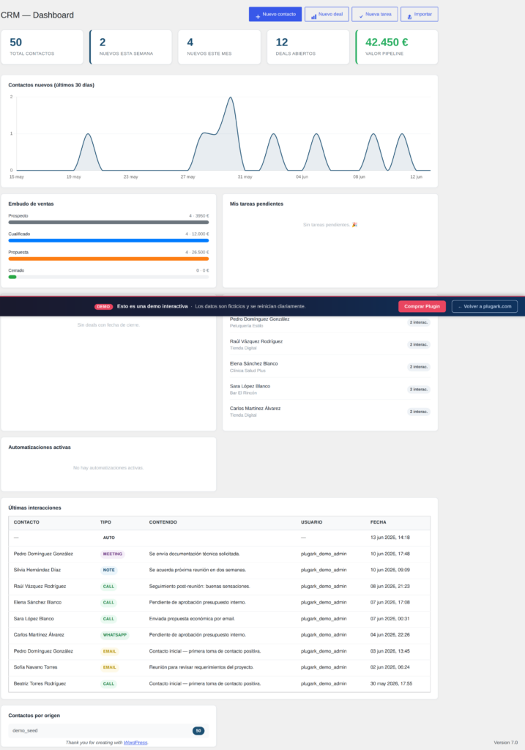
Task: Select Pedro Domínguez González in top contacts list
Action: pyautogui.click(x=259, y=319)
